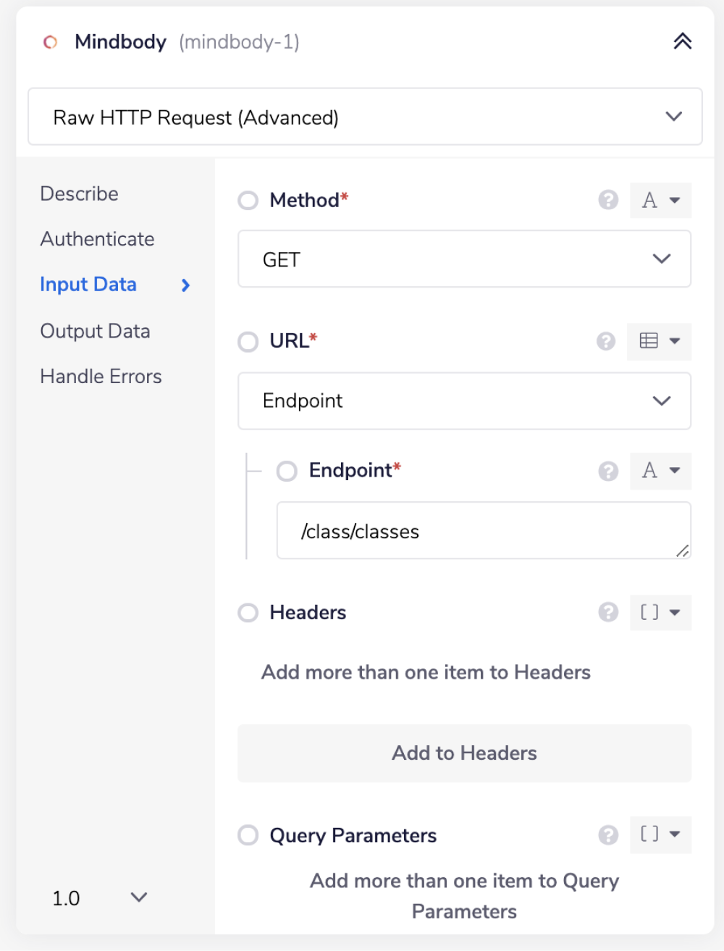Click help icon beside Query Parameters
This screenshot has width=724, height=951.
[x=608, y=835]
